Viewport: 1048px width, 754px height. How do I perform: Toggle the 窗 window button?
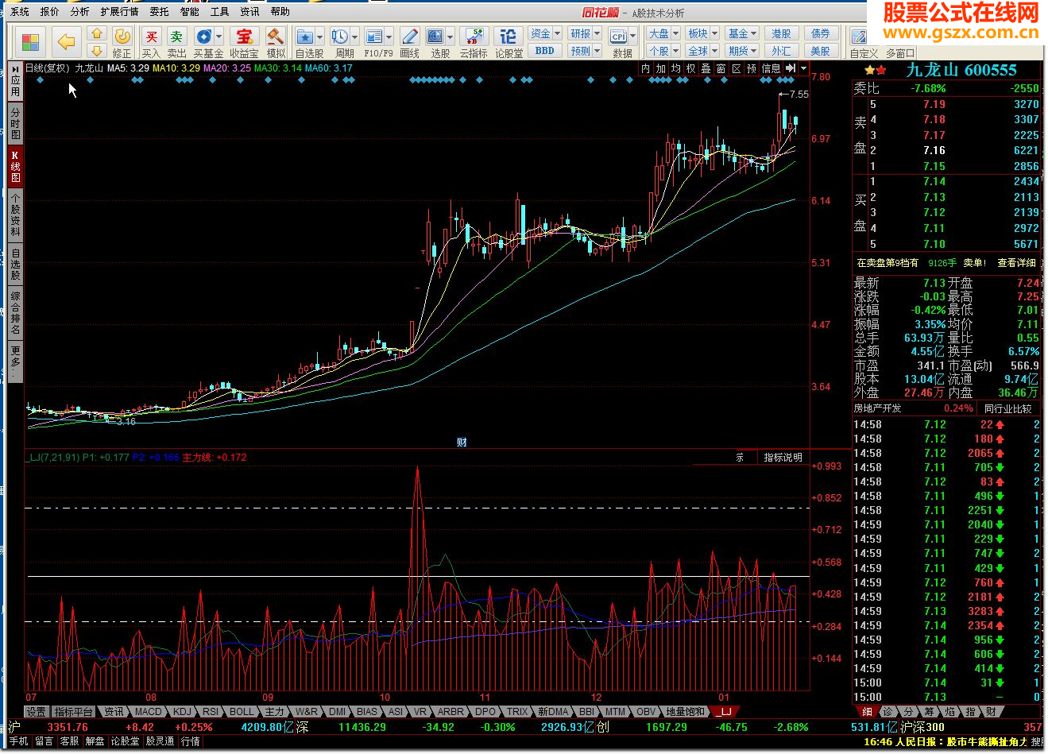pyautogui.click(x=721, y=69)
